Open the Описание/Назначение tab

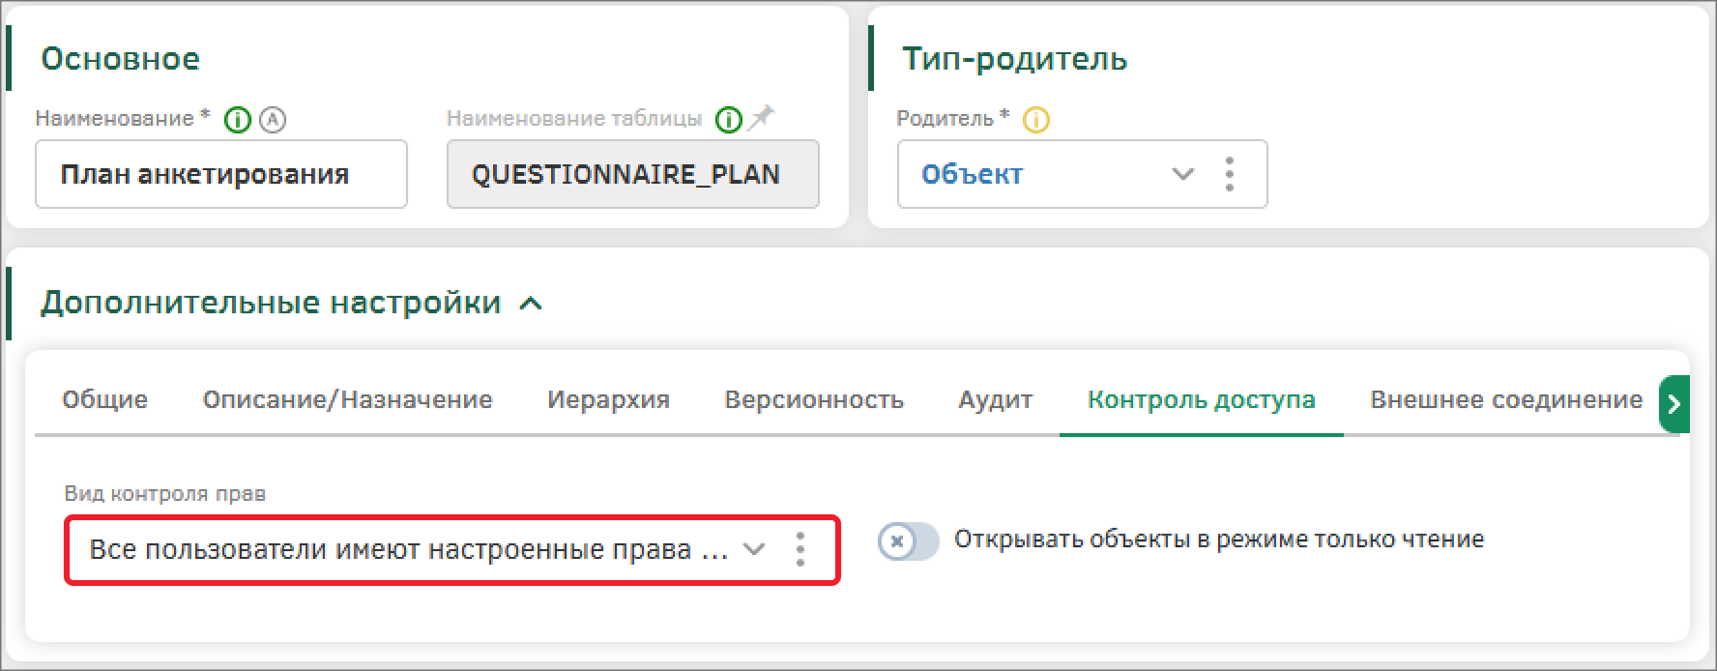pos(347,400)
